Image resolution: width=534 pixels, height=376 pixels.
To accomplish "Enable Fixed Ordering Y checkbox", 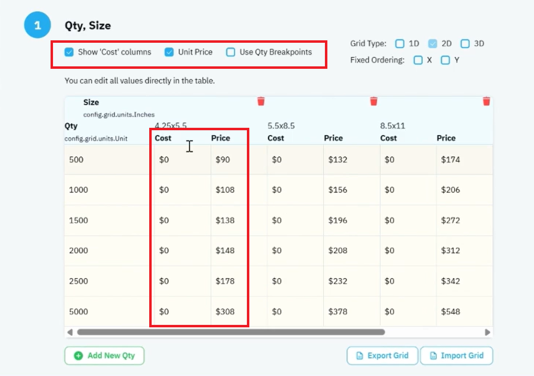I will click(x=445, y=60).
